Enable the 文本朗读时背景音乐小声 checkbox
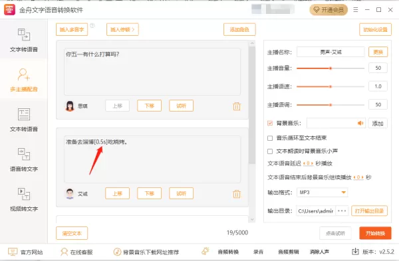 (270, 151)
